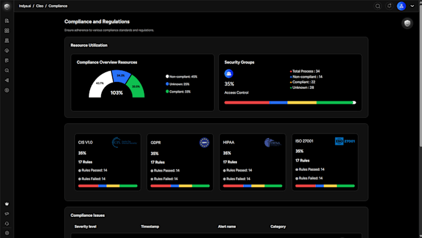Click the Non-compliant 45% legend entry
The height and width of the screenshot is (238, 422).
181,76
